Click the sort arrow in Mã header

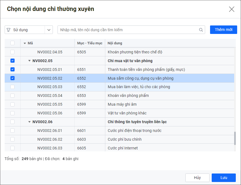pos(25,43)
